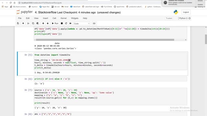Click the print(result) code line

(x=42, y=103)
